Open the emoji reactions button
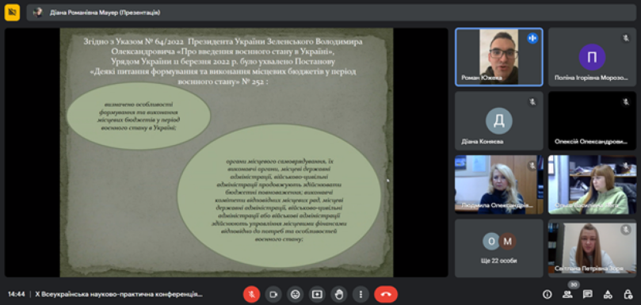The width and height of the screenshot is (641, 305). tap(296, 294)
